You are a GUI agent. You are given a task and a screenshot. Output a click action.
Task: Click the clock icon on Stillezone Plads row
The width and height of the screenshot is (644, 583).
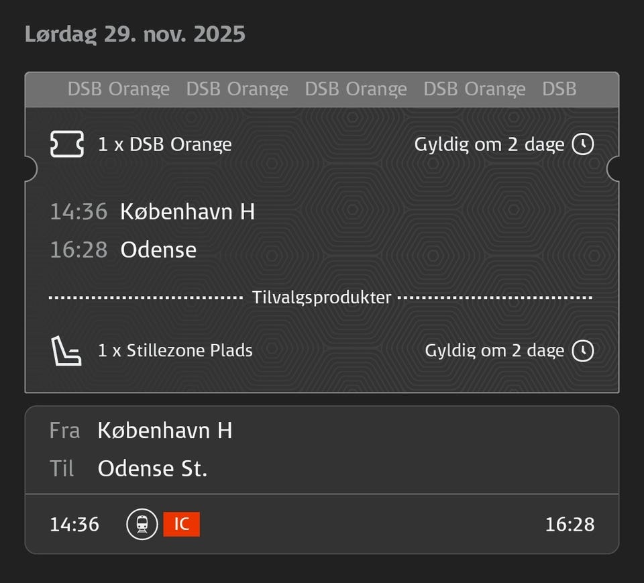point(582,350)
